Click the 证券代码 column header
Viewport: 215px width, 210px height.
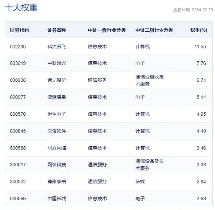pyautogui.click(x=19, y=30)
